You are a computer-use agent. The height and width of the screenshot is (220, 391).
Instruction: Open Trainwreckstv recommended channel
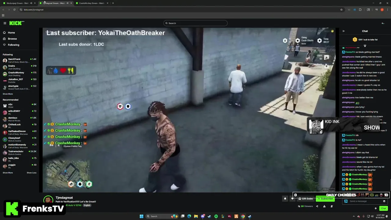click(20, 153)
